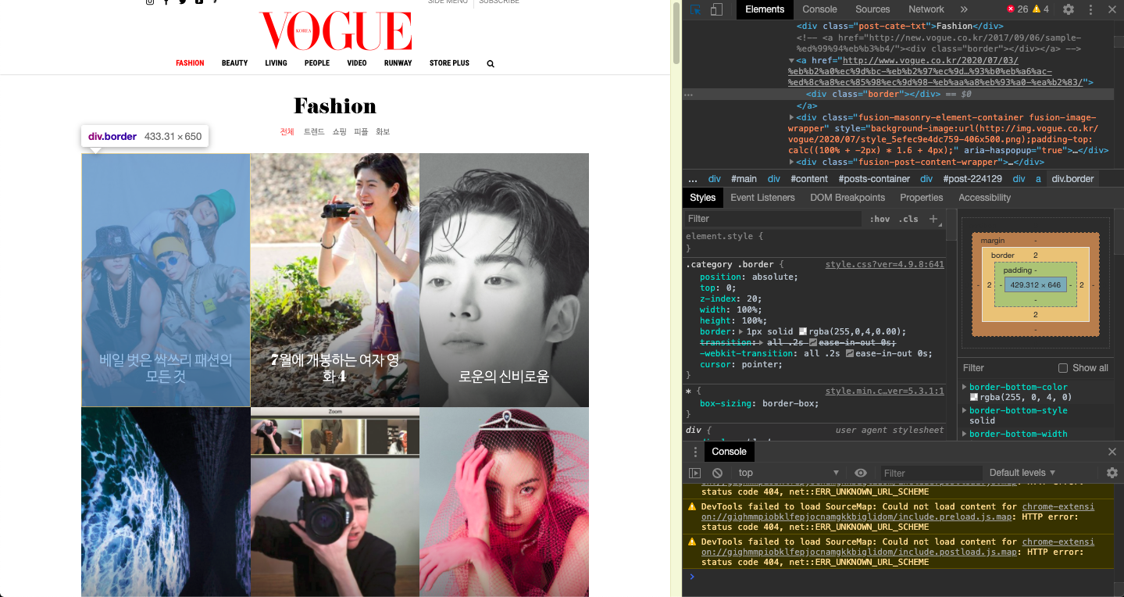The height and width of the screenshot is (597, 1124).
Task: Focus the console Filter input
Action: [x=931, y=473]
